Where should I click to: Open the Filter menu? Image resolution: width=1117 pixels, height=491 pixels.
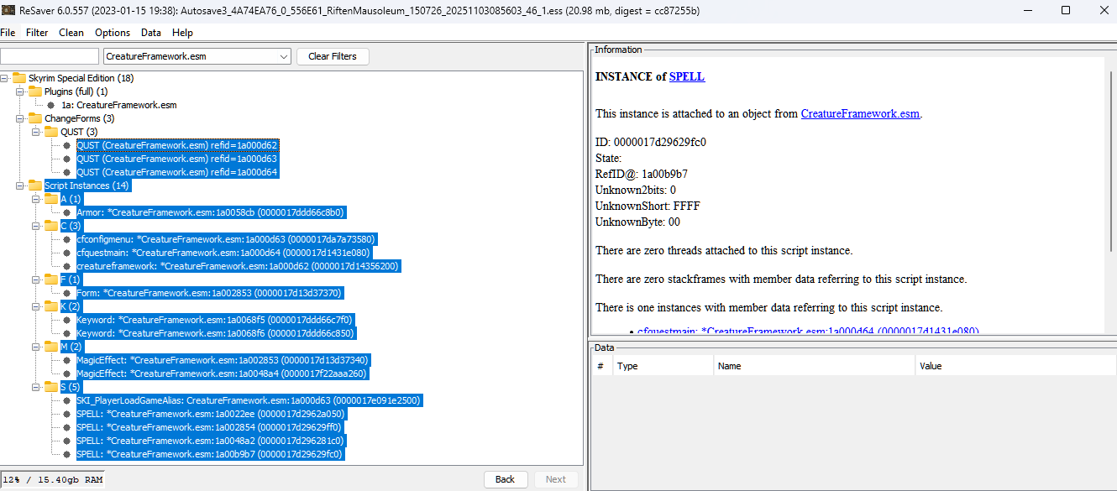pos(37,33)
